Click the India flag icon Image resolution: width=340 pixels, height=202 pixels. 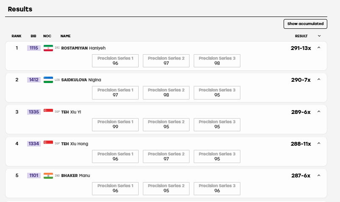(48, 175)
